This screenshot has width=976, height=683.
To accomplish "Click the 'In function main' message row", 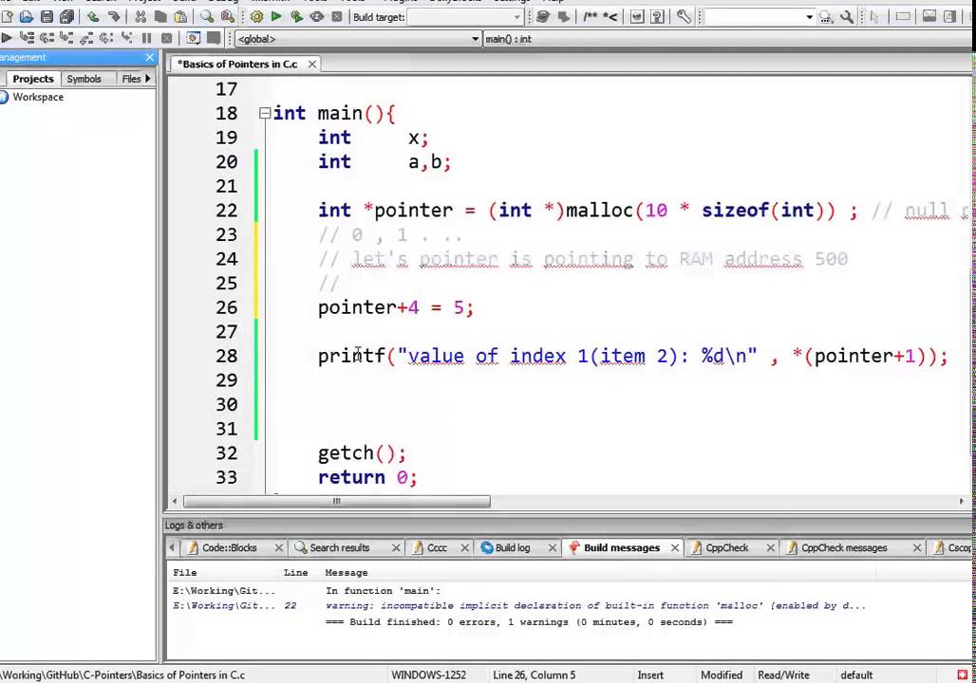I will (383, 590).
